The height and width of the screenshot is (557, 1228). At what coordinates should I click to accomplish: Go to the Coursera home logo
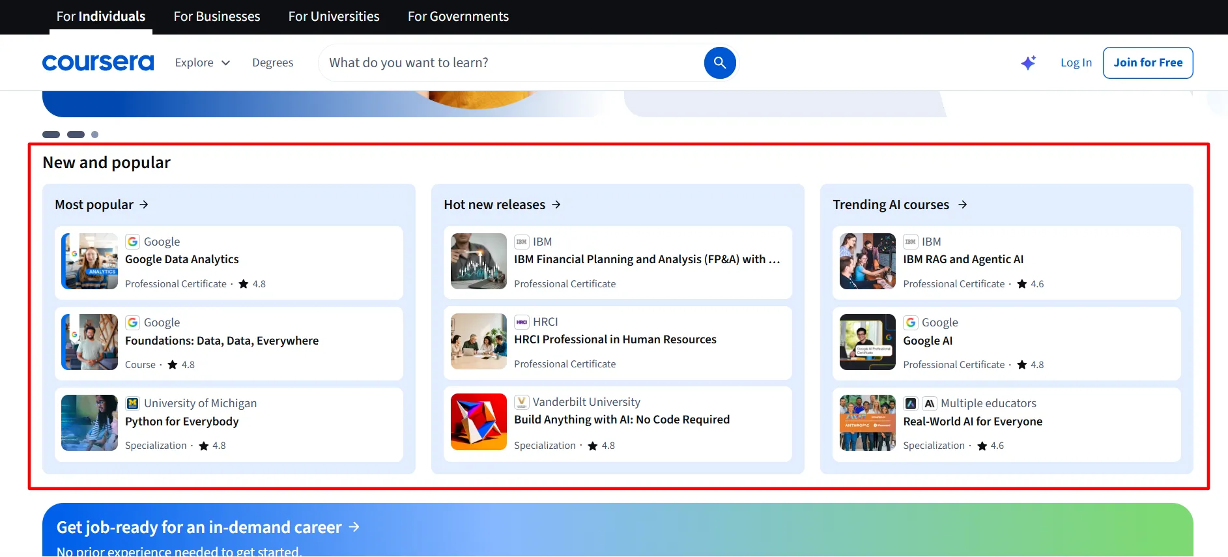point(98,63)
